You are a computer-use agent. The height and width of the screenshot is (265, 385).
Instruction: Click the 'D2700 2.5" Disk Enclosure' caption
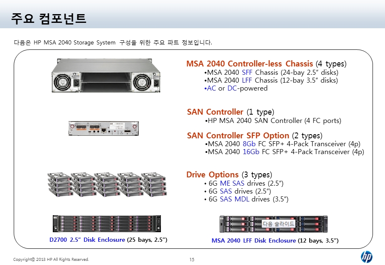click(108, 240)
